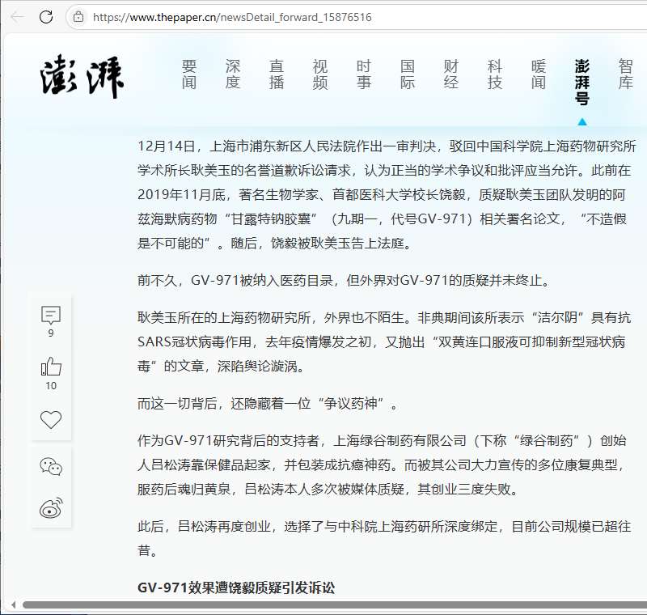Click the browser back arrow
Viewport: 647px width, 615px height.
(x=17, y=17)
